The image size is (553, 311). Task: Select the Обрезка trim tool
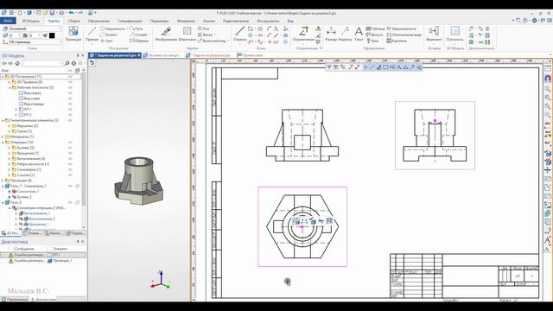point(140,41)
